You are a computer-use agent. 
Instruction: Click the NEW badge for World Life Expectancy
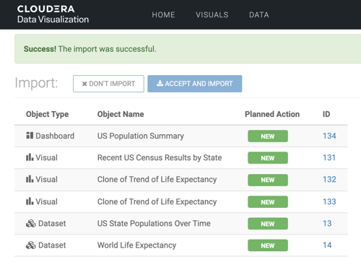(268, 245)
